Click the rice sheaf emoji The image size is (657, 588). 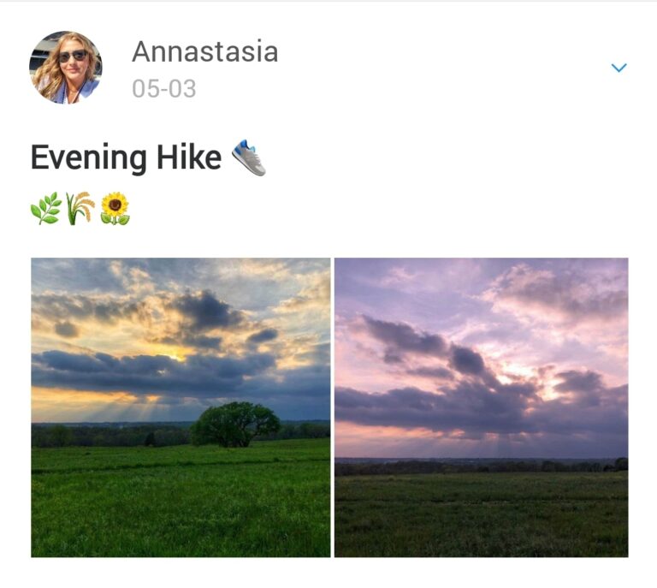[80, 208]
